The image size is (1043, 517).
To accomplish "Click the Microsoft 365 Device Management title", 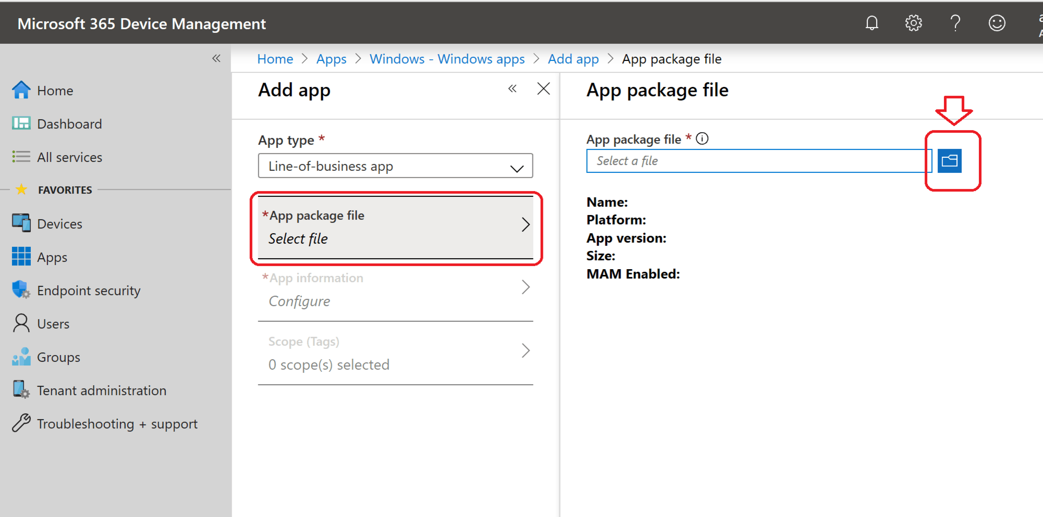I will click(142, 23).
